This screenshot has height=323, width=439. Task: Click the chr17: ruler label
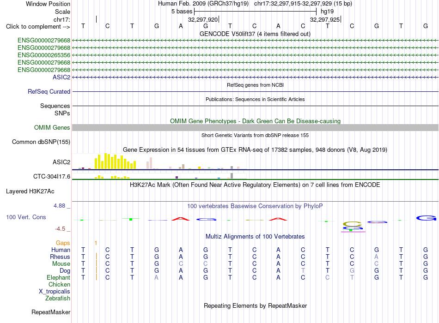click(x=62, y=19)
